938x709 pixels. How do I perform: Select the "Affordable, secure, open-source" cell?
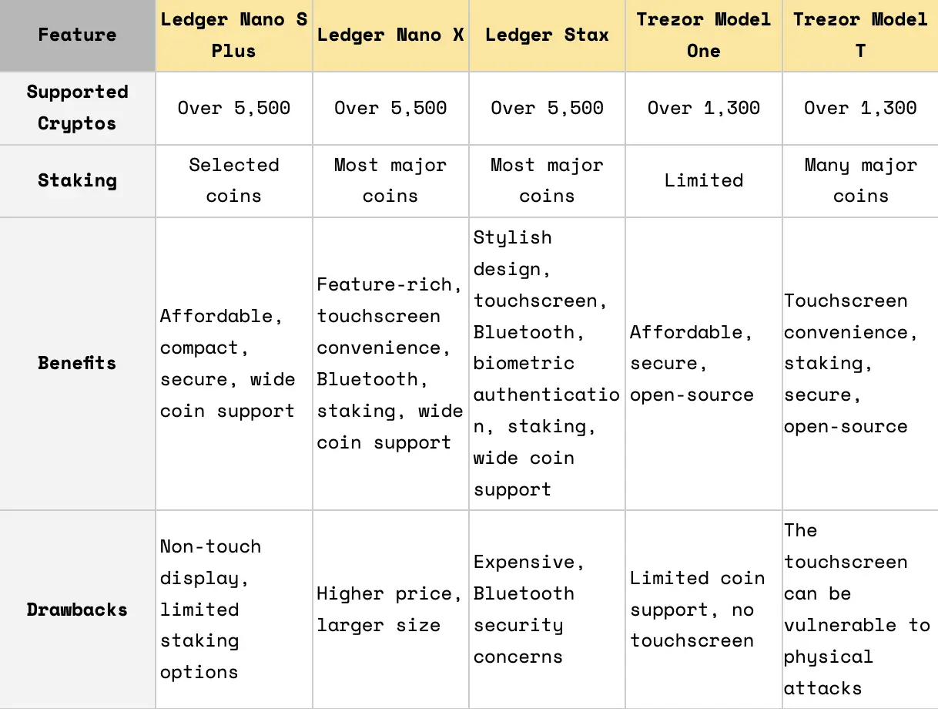tap(704, 363)
